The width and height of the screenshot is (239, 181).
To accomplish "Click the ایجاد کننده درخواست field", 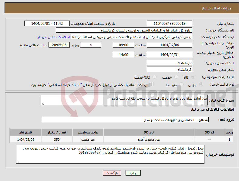I will click(132, 37).
